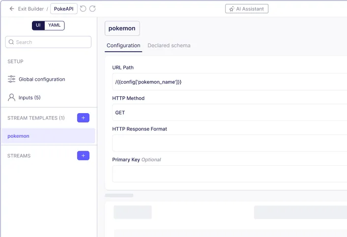This screenshot has height=237, width=347.
Task: Switch to the Configuration tab
Action: pos(123,45)
